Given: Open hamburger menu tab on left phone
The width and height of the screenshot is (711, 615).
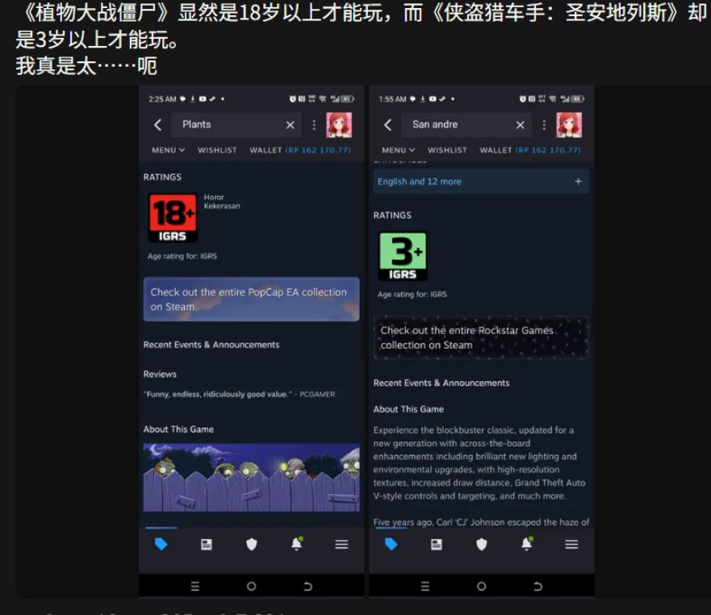Looking at the screenshot, I should pyautogui.click(x=341, y=544).
